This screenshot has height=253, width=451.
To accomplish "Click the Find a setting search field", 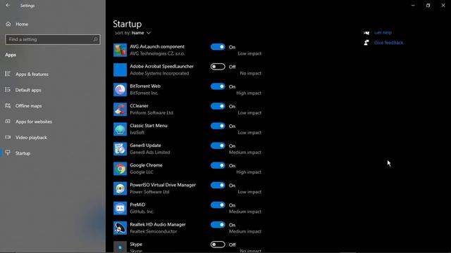I will pyautogui.click(x=53, y=39).
